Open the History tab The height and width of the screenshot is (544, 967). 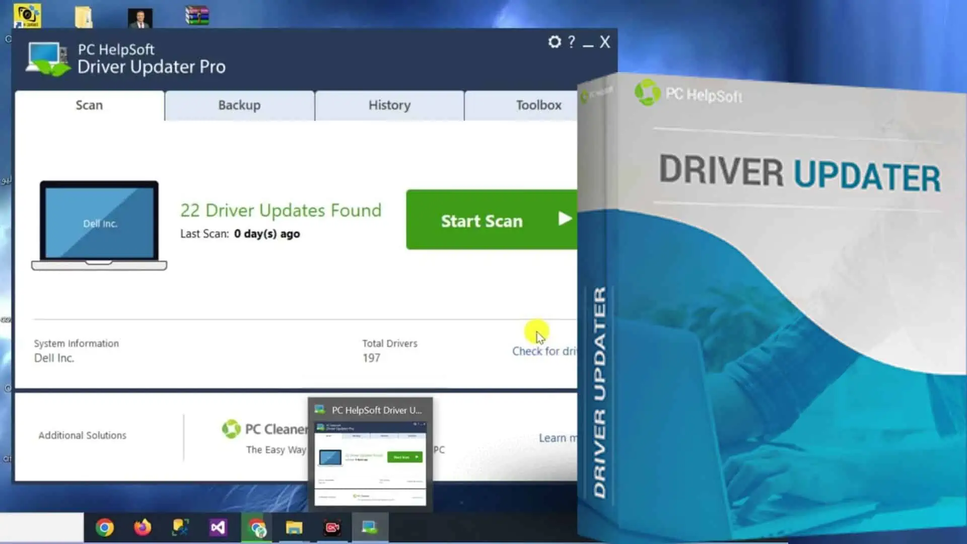click(x=388, y=105)
